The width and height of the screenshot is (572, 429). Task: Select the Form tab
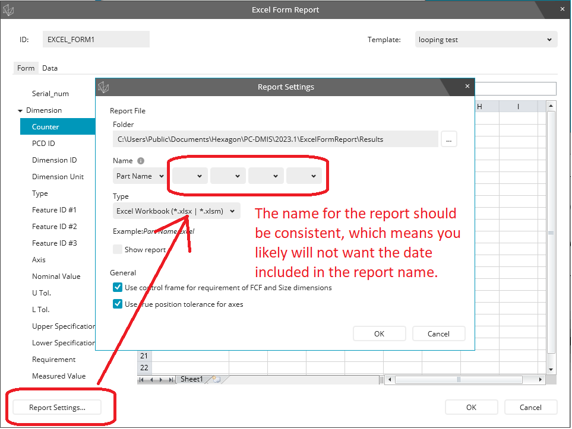pyautogui.click(x=26, y=68)
